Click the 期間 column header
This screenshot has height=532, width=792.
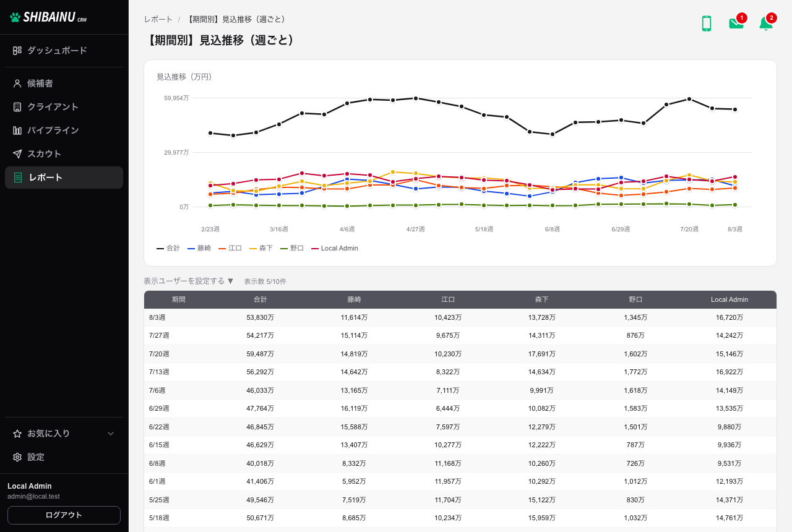pos(179,299)
